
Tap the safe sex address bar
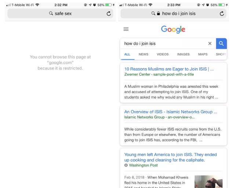60,14
